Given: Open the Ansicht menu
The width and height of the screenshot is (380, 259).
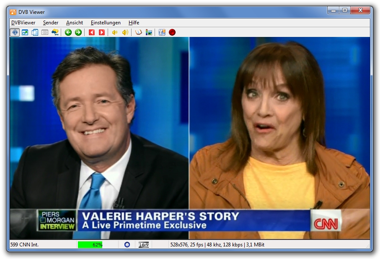Looking at the screenshot, I should 75,23.
